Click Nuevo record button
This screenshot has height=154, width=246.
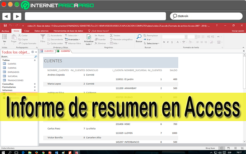100,35
